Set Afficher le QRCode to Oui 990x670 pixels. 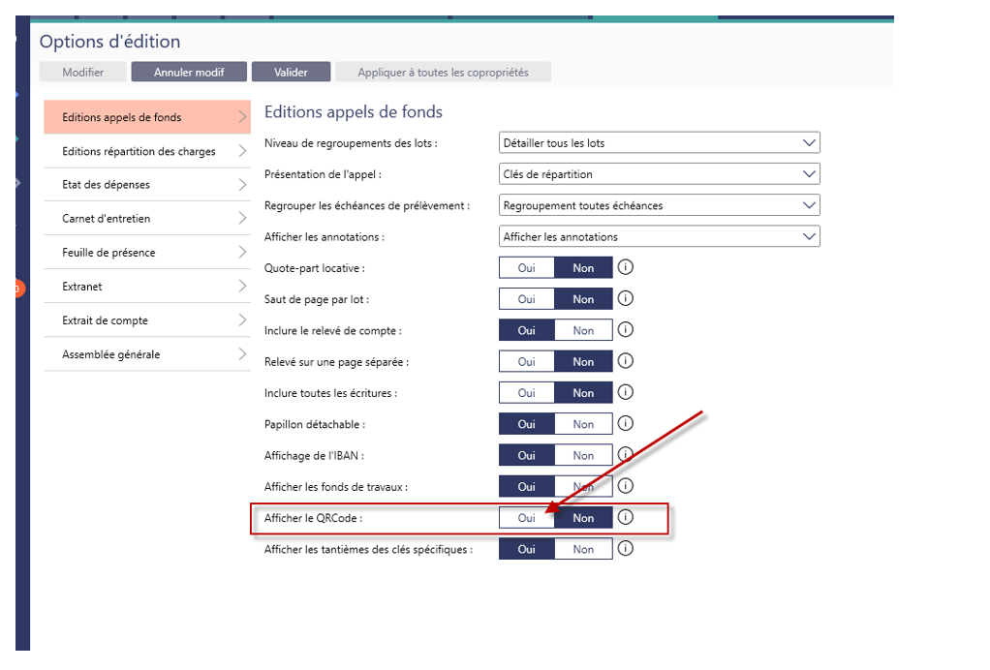(x=527, y=518)
